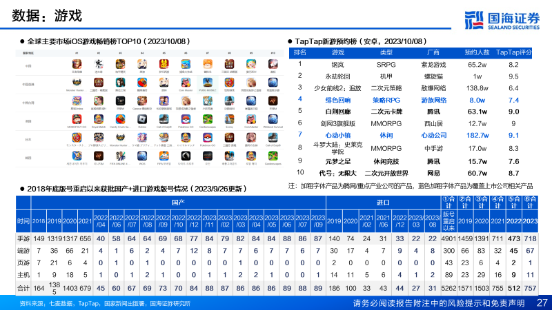Select Gardenscapes icon in 韩国 row
This screenshot has width=552, height=310.
(273, 156)
